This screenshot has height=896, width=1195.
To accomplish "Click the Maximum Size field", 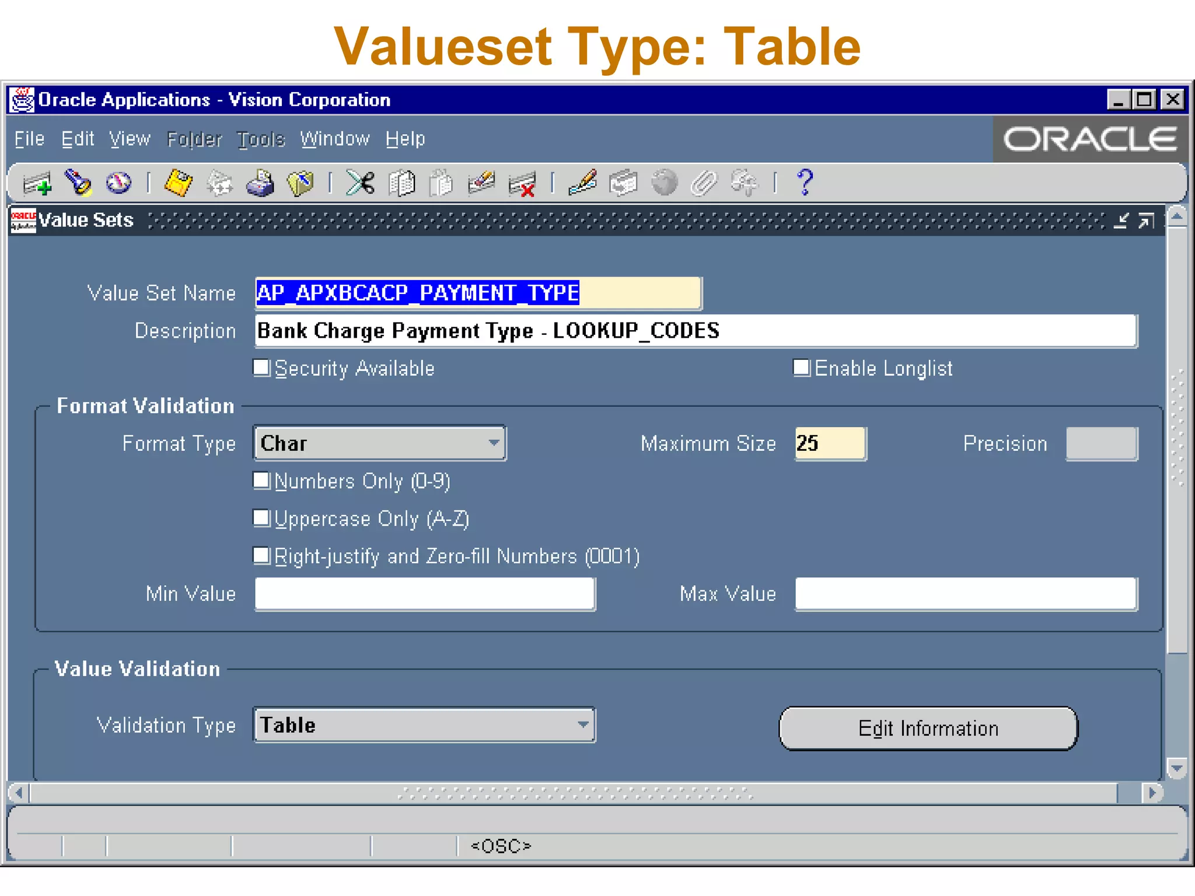I will pyautogui.click(x=831, y=443).
